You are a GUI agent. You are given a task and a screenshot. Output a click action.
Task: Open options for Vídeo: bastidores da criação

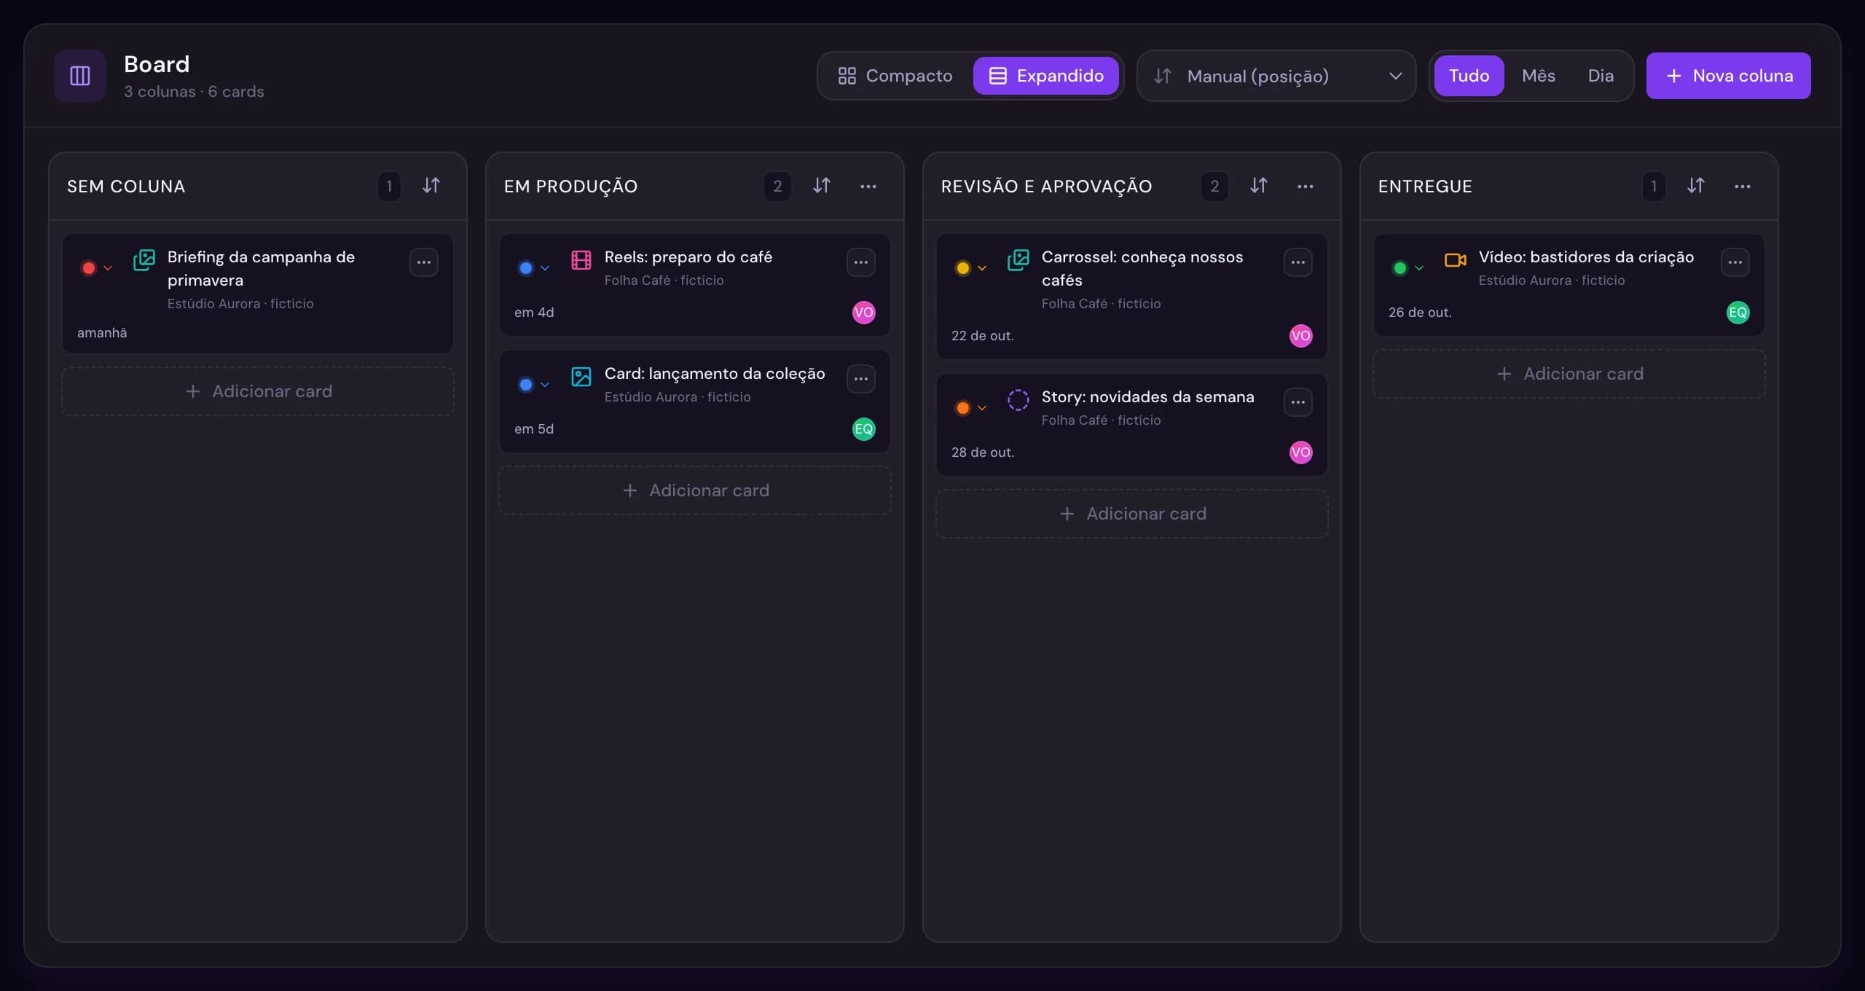click(1735, 262)
